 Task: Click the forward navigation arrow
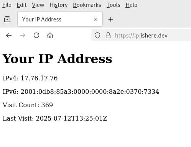tap(23, 35)
